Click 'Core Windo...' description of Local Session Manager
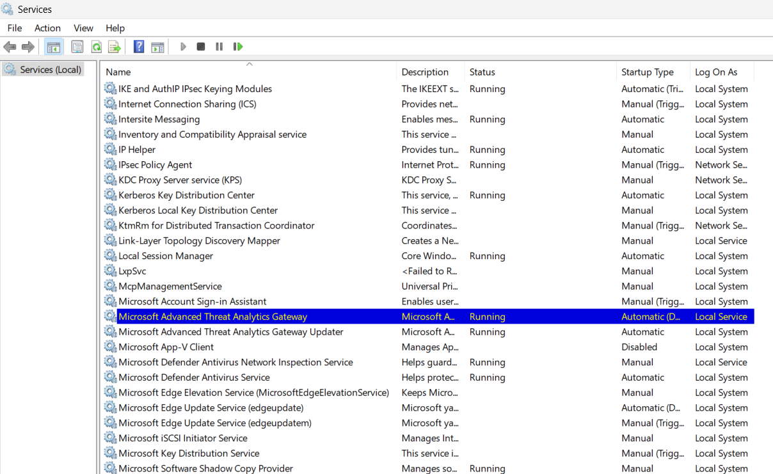The height and width of the screenshot is (474, 773). 429,256
